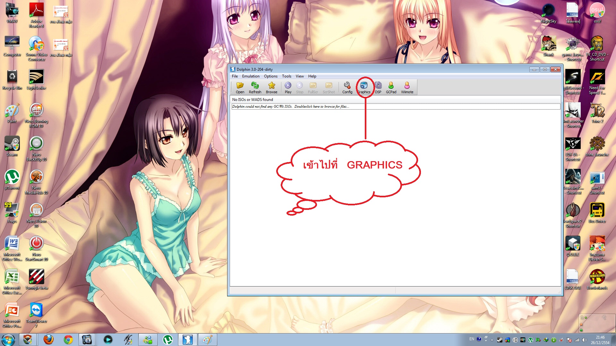Select the Microsoft Office PowerPoint icon
The image size is (616, 346).
[12, 315]
